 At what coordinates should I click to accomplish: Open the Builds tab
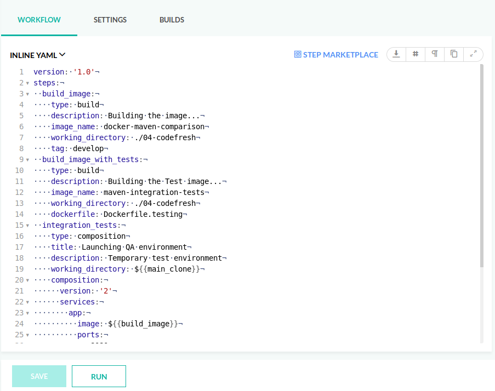(x=172, y=20)
